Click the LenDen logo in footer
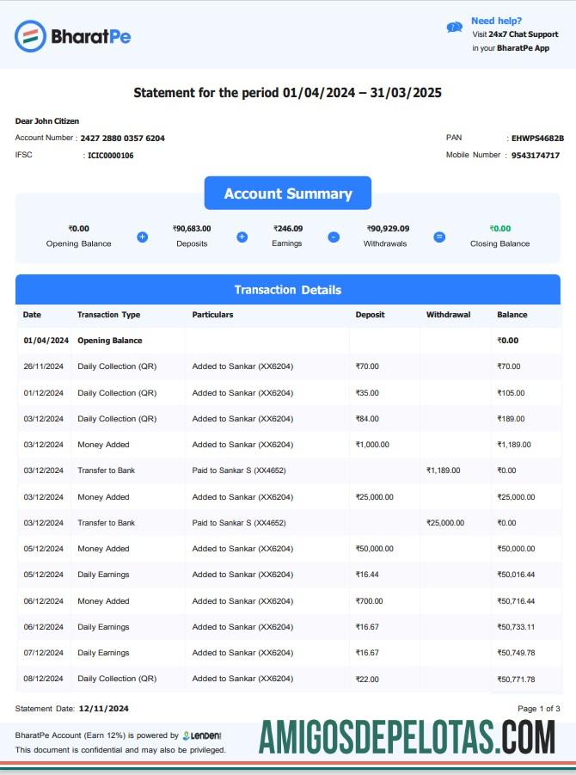This screenshot has height=775, width=576. pyautogui.click(x=202, y=735)
